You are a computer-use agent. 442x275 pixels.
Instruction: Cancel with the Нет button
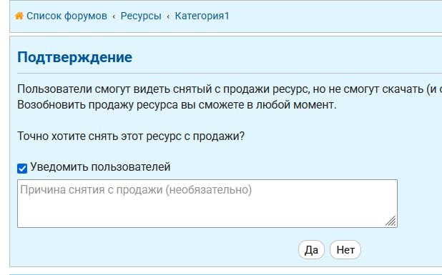point(345,250)
